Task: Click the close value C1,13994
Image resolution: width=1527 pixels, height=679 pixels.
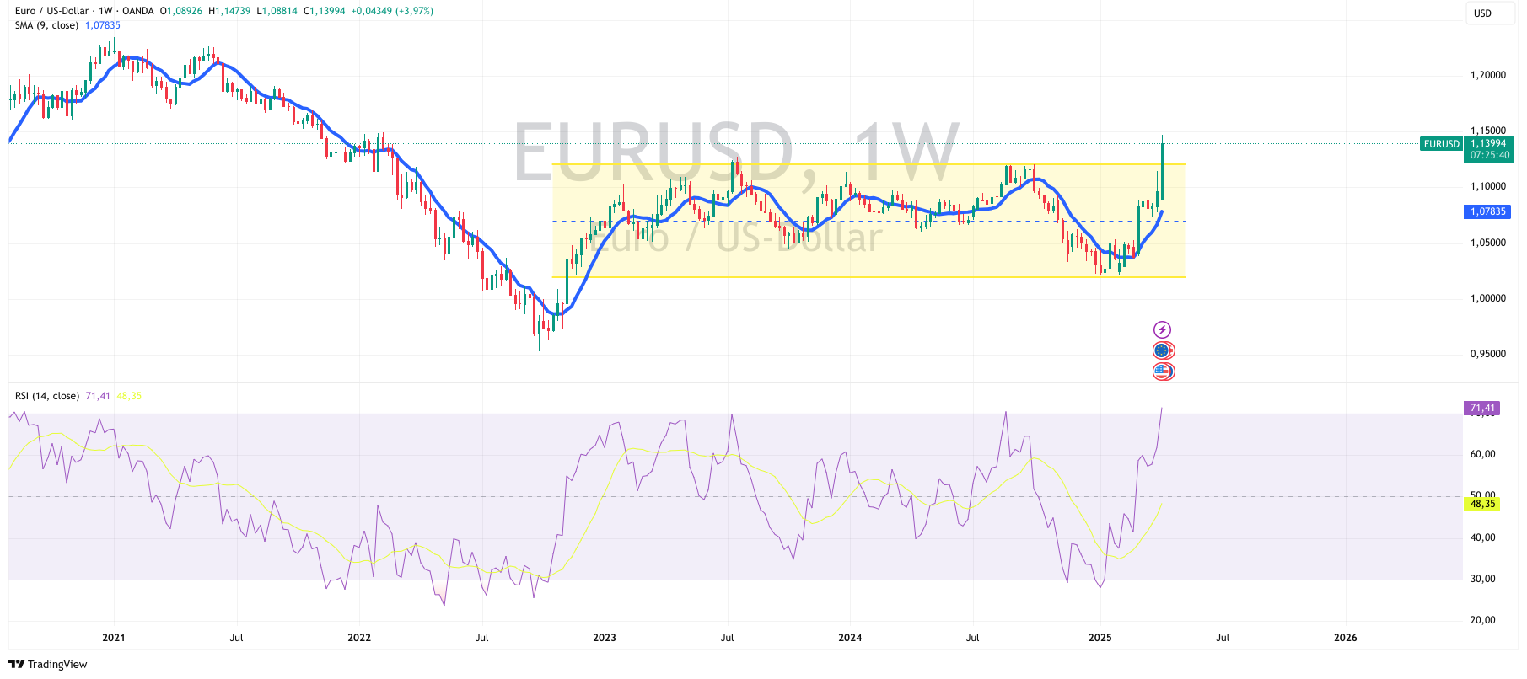Action: click(324, 11)
